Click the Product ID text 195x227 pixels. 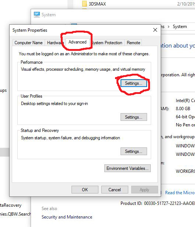pos(158,203)
